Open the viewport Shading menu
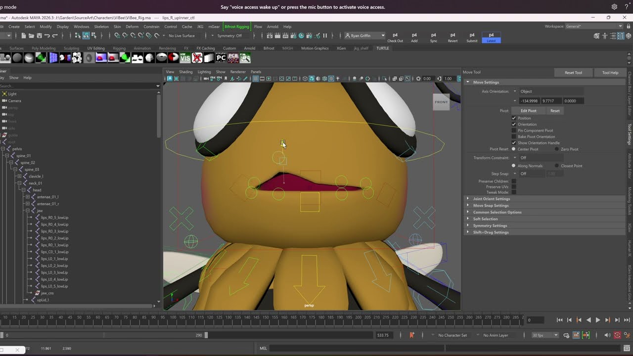Image resolution: width=633 pixels, height=356 pixels. click(x=186, y=72)
